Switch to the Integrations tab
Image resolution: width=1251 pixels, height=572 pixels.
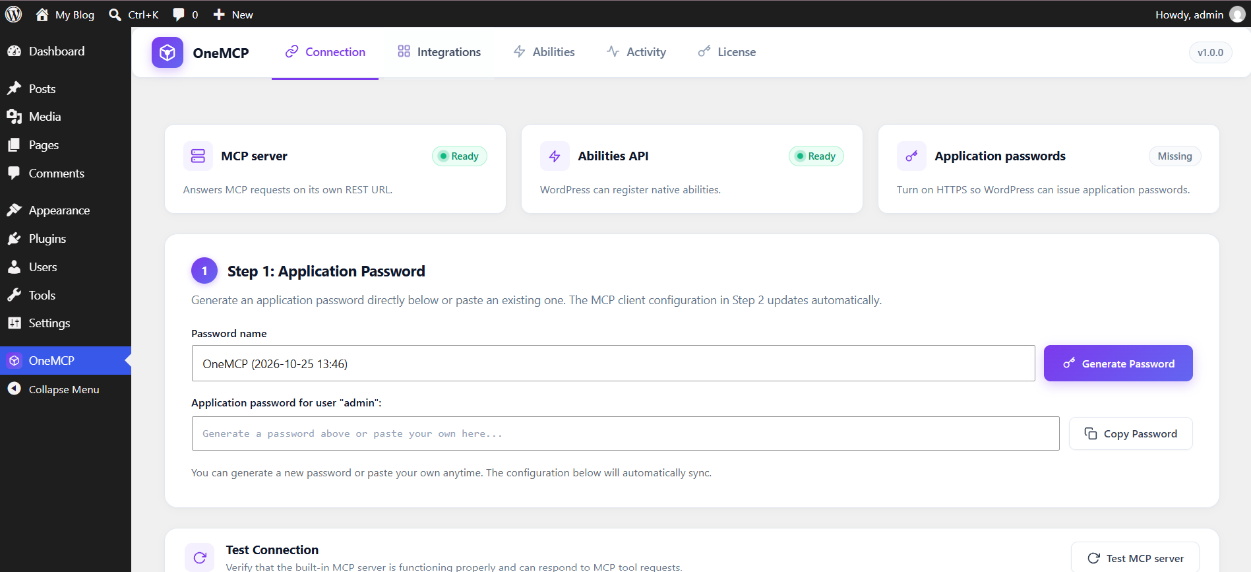click(439, 52)
